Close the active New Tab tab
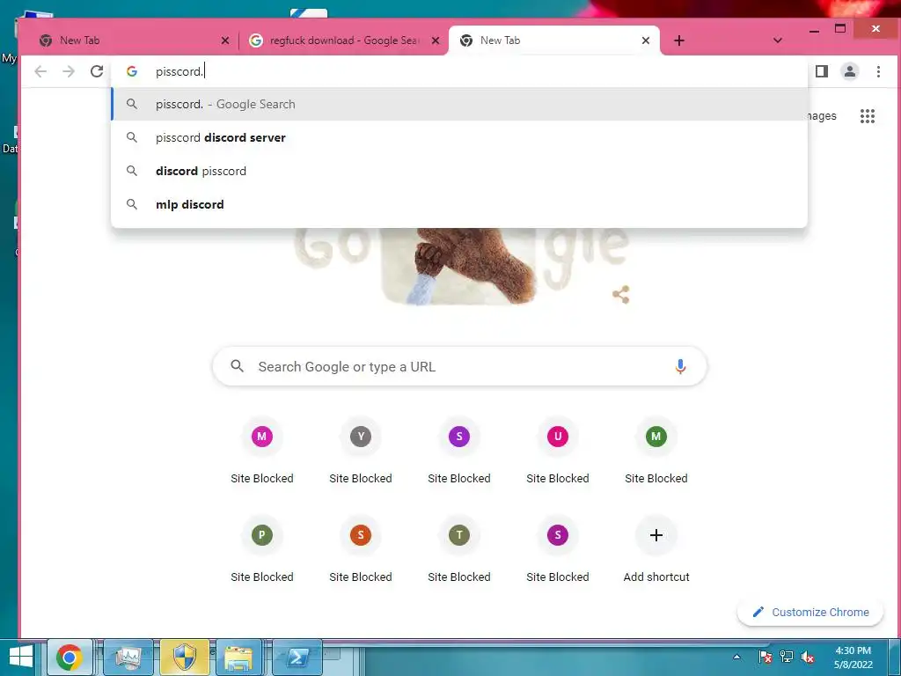901x676 pixels. (x=646, y=40)
